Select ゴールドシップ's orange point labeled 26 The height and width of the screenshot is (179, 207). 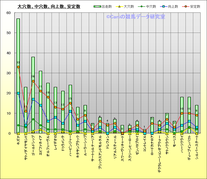[33, 81]
